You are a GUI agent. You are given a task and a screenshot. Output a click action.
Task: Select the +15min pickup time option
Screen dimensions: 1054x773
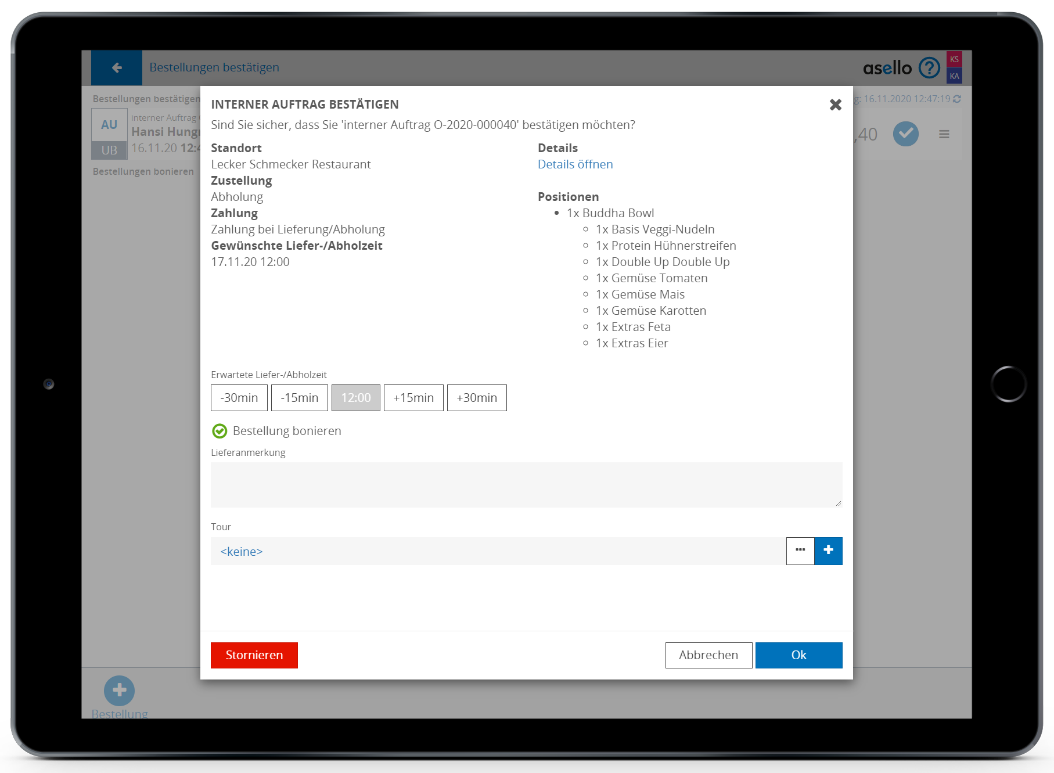[x=413, y=398]
